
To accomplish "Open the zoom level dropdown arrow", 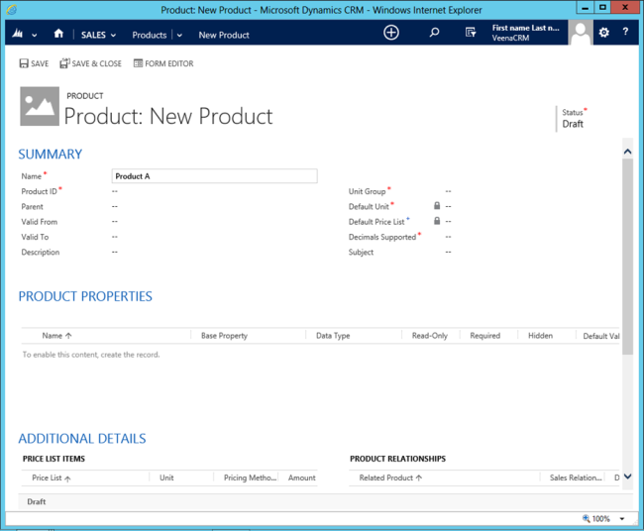I will (622, 519).
